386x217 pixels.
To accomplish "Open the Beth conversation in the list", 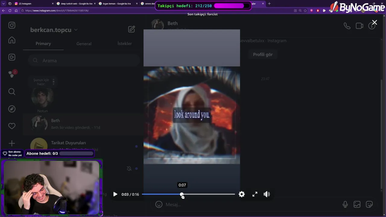I will pyautogui.click(x=83, y=124).
